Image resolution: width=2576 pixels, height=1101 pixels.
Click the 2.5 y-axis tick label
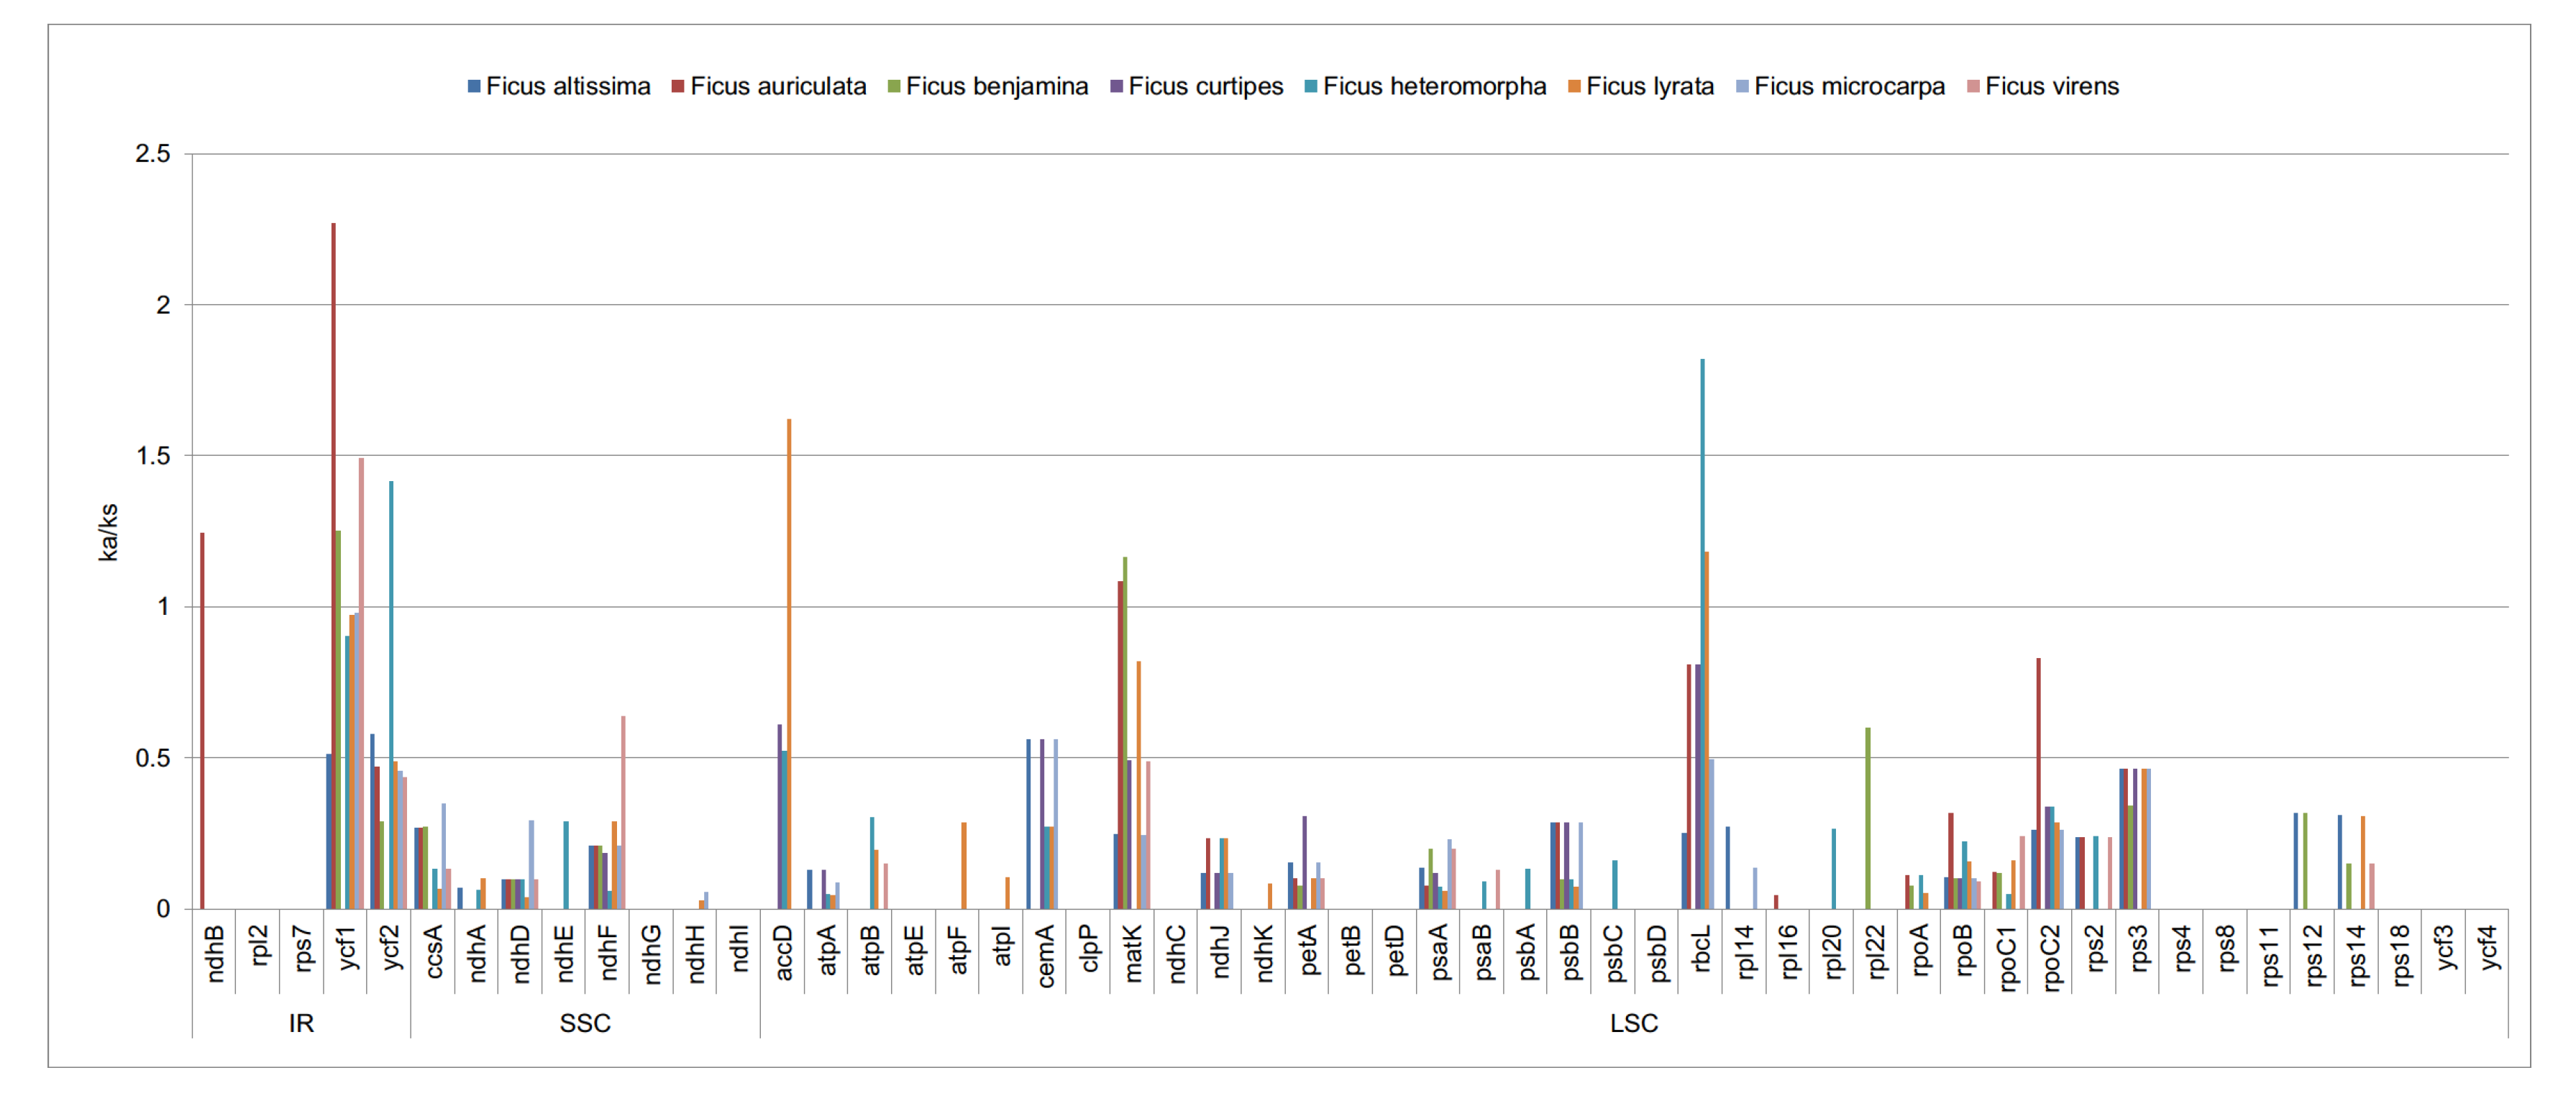(153, 154)
